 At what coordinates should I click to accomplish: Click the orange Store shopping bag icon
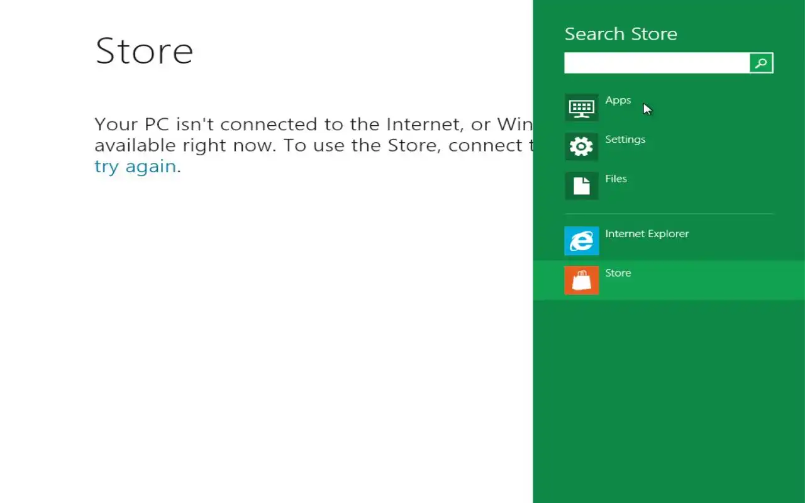[581, 280]
